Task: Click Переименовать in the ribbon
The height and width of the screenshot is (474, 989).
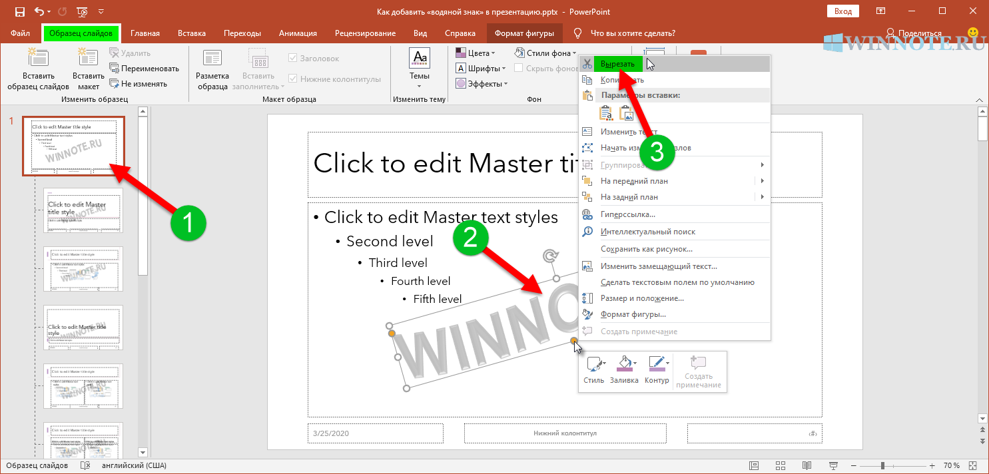Action: click(x=145, y=68)
